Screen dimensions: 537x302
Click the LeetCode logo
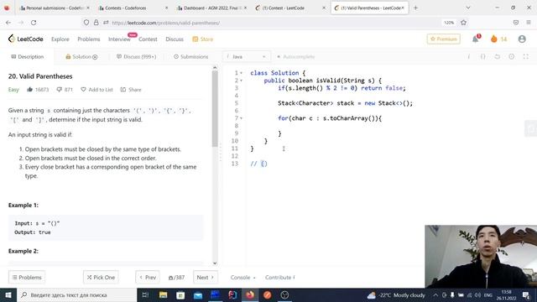(26, 39)
